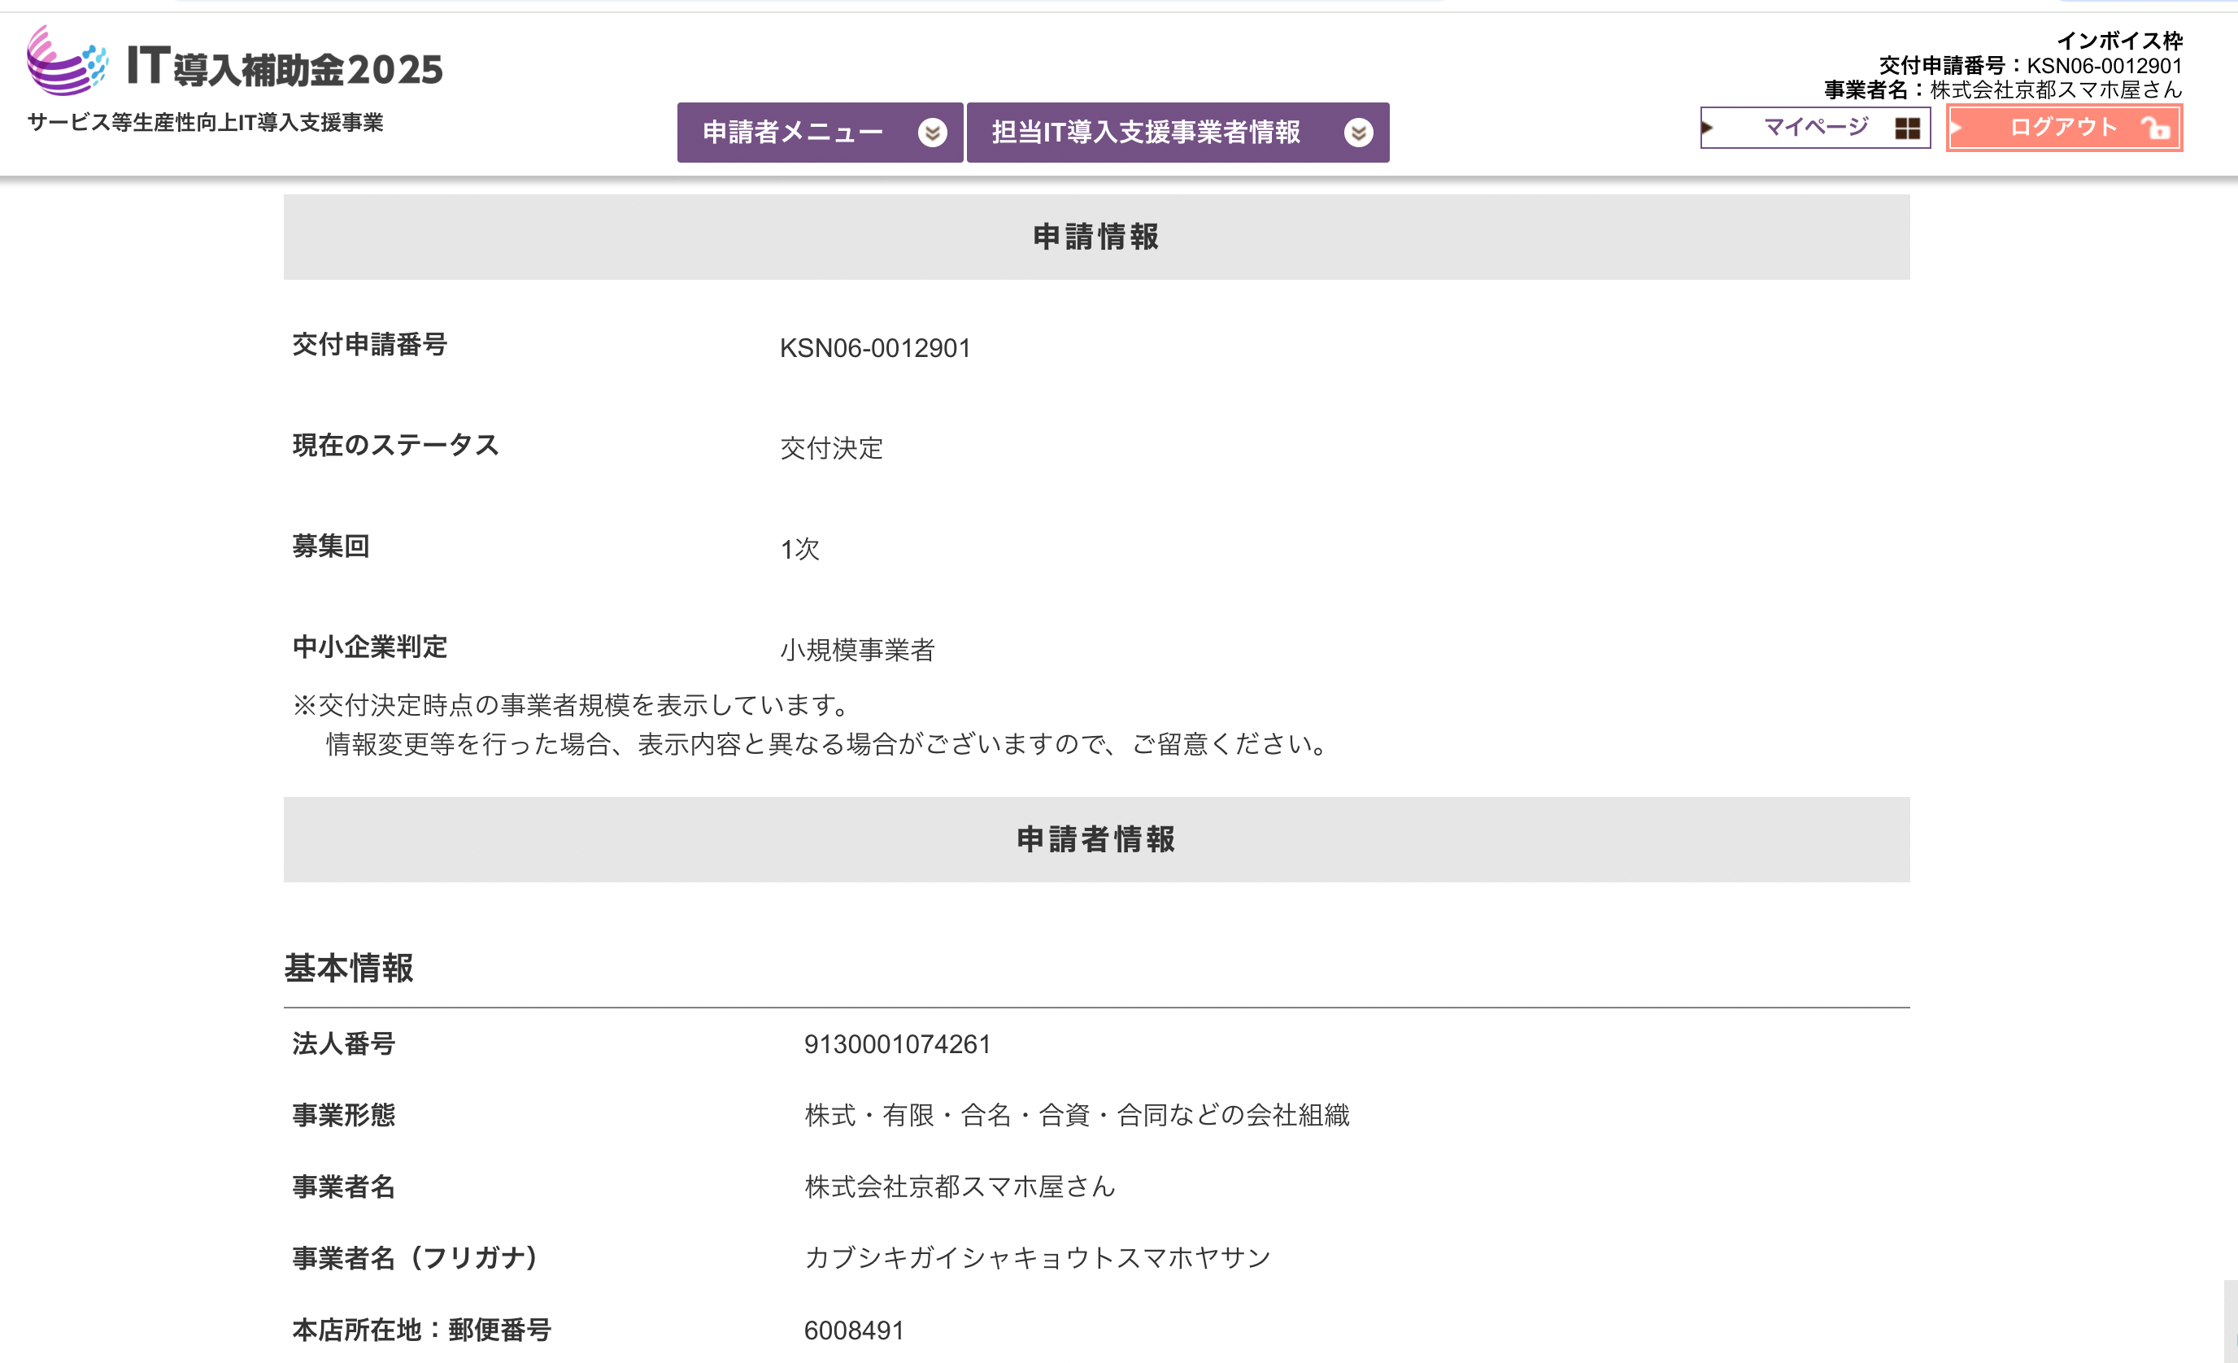The width and height of the screenshot is (2238, 1363).
Task: Click the chevron circle icon on 申請者メニュー
Action: pyautogui.click(x=932, y=133)
